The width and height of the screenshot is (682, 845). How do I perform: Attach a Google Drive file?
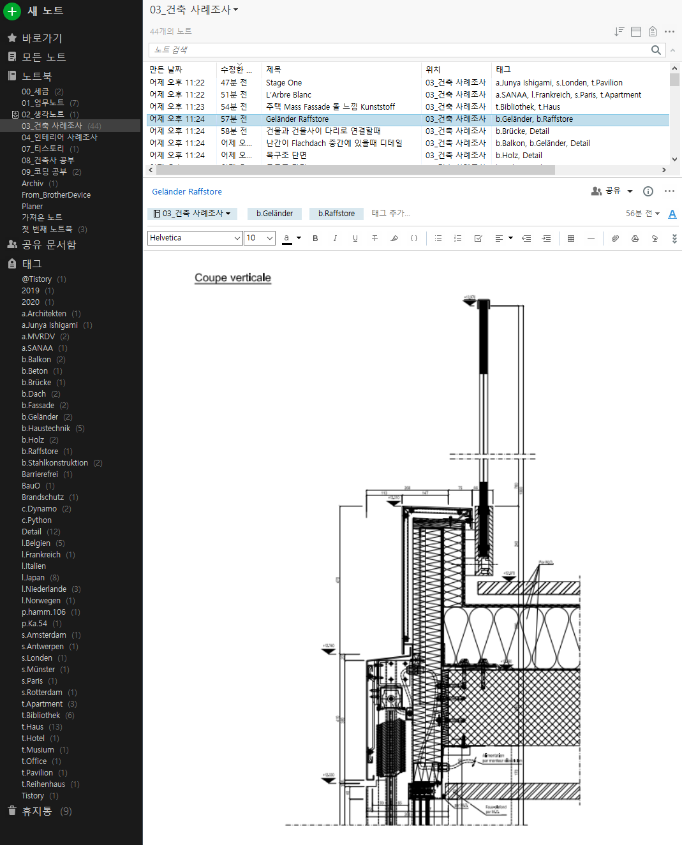(x=635, y=239)
